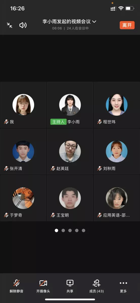Jump to the last page dot
This screenshot has width=140, height=303.
click(x=83, y=230)
